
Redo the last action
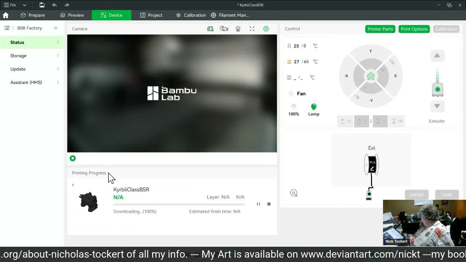(67, 5)
